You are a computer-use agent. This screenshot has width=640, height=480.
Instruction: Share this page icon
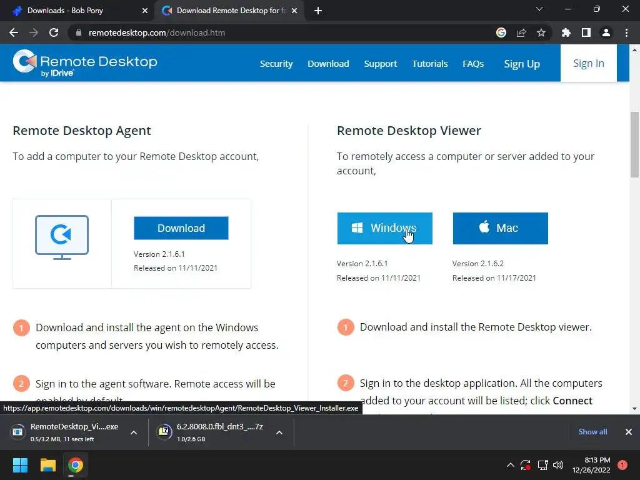[521, 32]
